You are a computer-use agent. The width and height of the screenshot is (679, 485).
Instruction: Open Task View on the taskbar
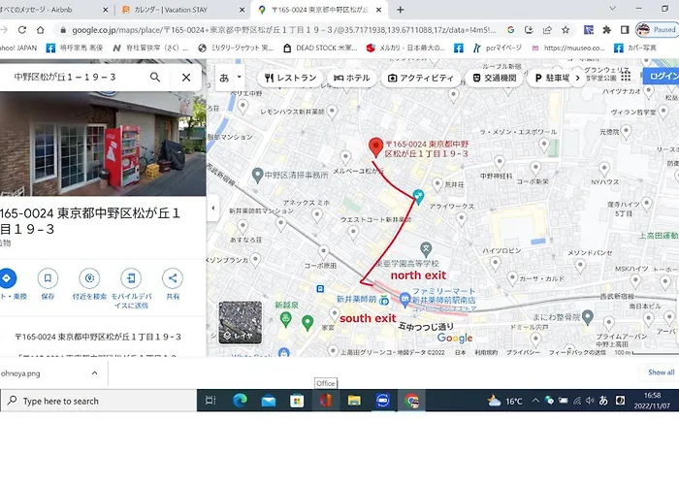pyautogui.click(x=210, y=401)
